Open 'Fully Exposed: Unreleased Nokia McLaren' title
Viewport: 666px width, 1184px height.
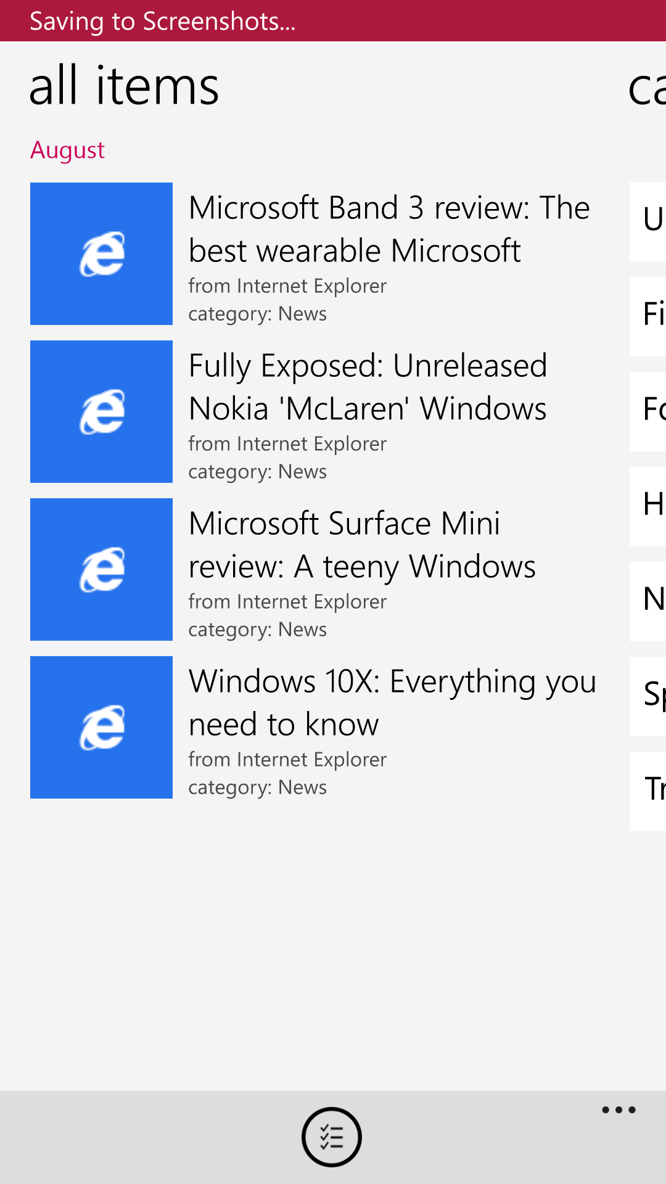(x=368, y=387)
